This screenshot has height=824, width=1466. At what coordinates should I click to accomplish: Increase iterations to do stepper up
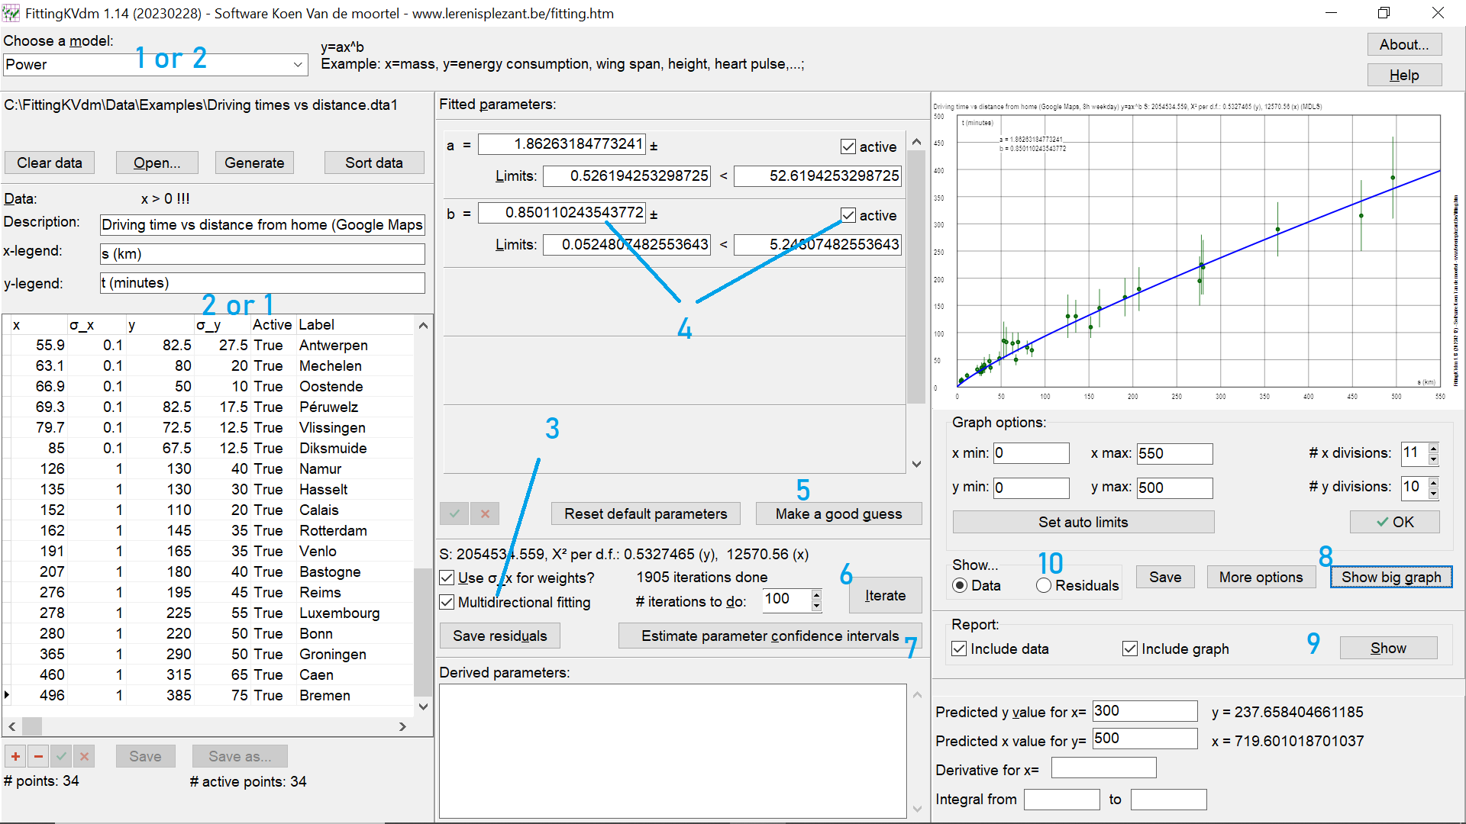click(x=816, y=594)
